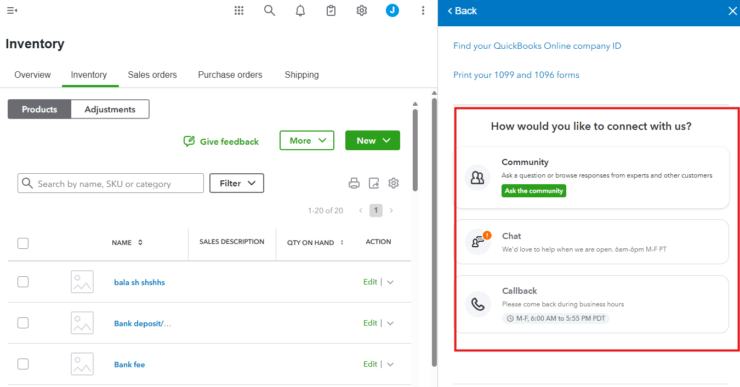This screenshot has width=740, height=387.
Task: Go to previous page of products
Action: click(x=361, y=210)
